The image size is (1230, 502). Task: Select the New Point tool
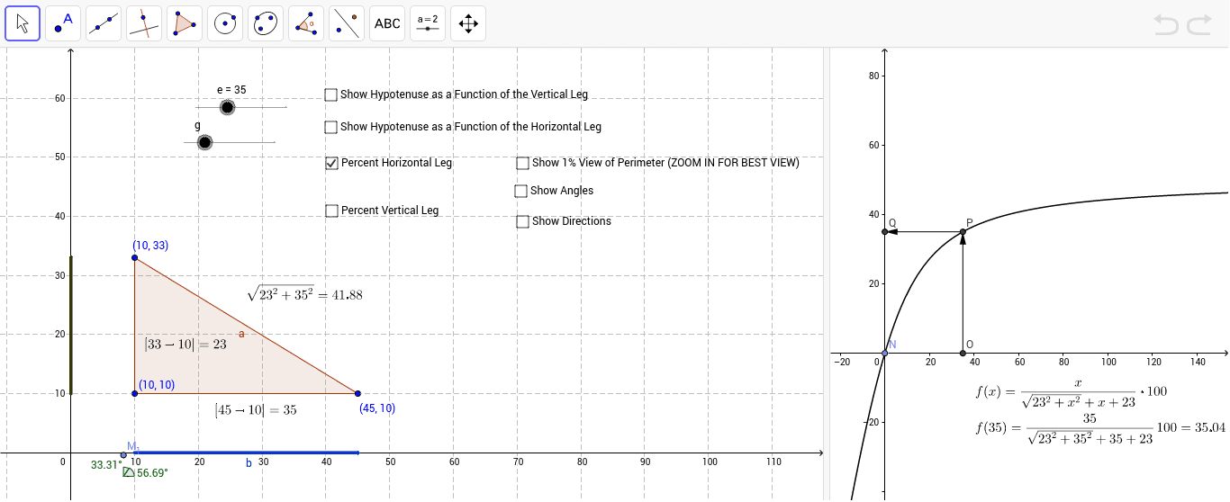click(63, 23)
